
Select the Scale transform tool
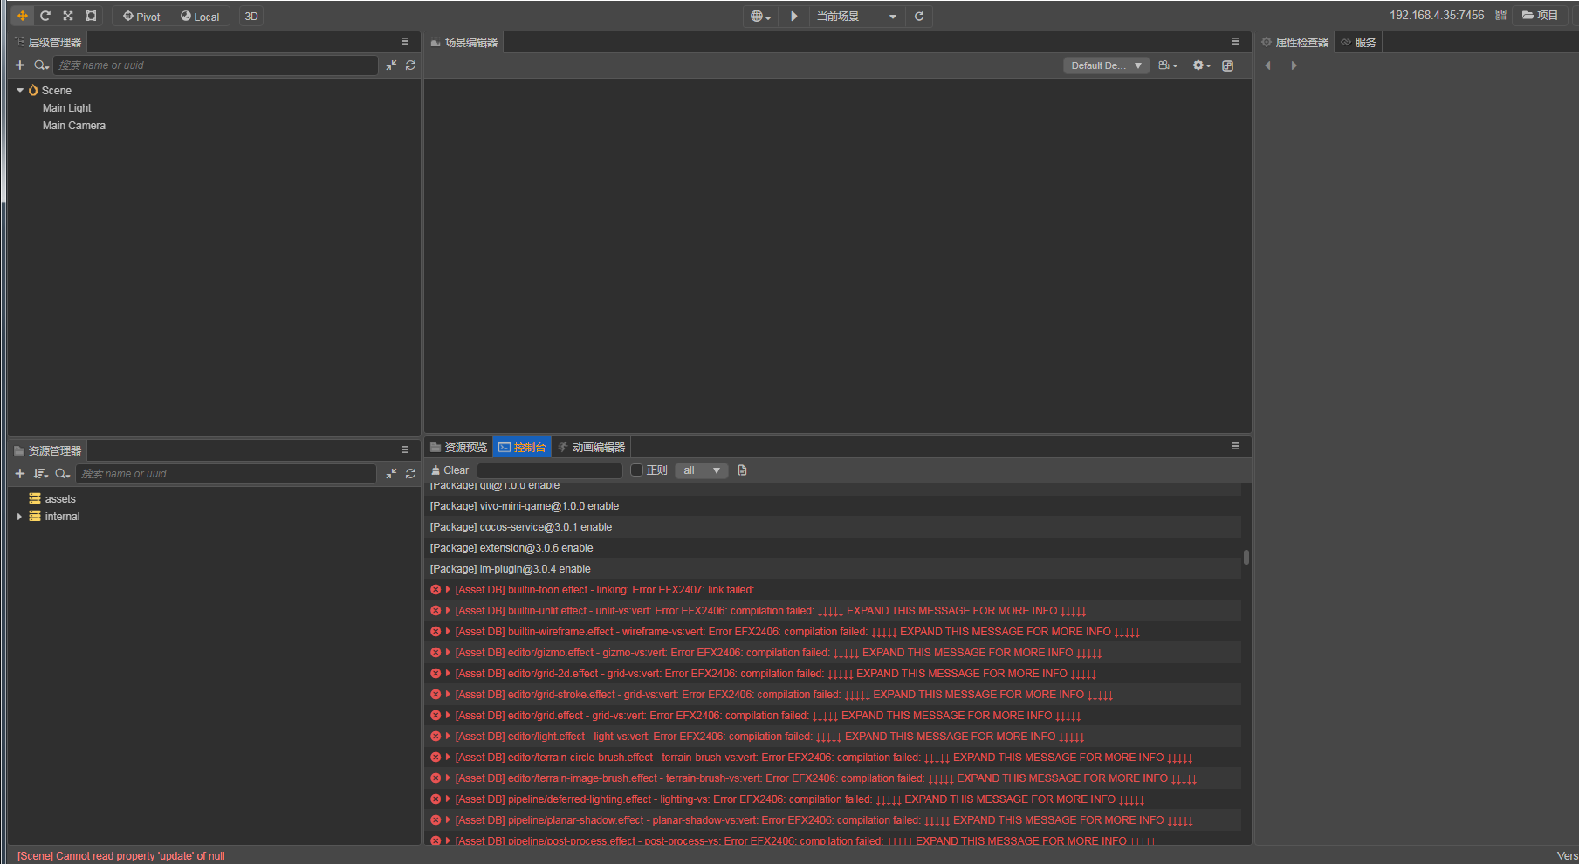point(68,16)
